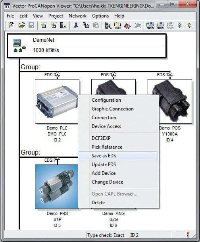Click EDS connector above Demo PLC device
The height and width of the screenshot is (242, 200).
coord(57,75)
